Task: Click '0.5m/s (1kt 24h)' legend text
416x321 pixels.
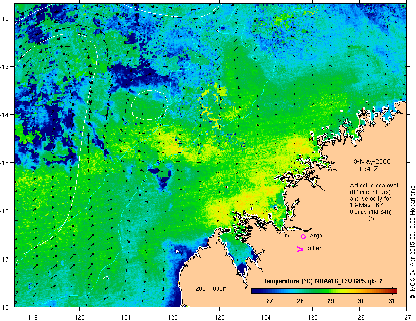Action: (371, 211)
